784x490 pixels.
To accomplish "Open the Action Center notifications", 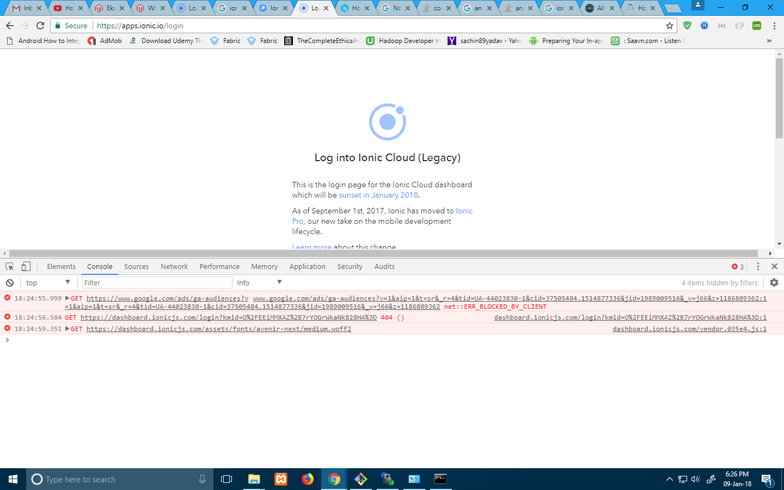I will [x=767, y=479].
